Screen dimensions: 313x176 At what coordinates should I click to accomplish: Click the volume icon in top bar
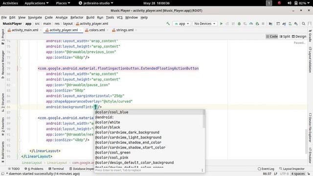tap(289, 3)
